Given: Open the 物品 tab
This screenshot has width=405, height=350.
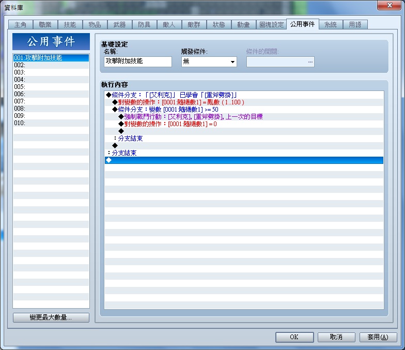Looking at the screenshot, I should click(x=95, y=25).
